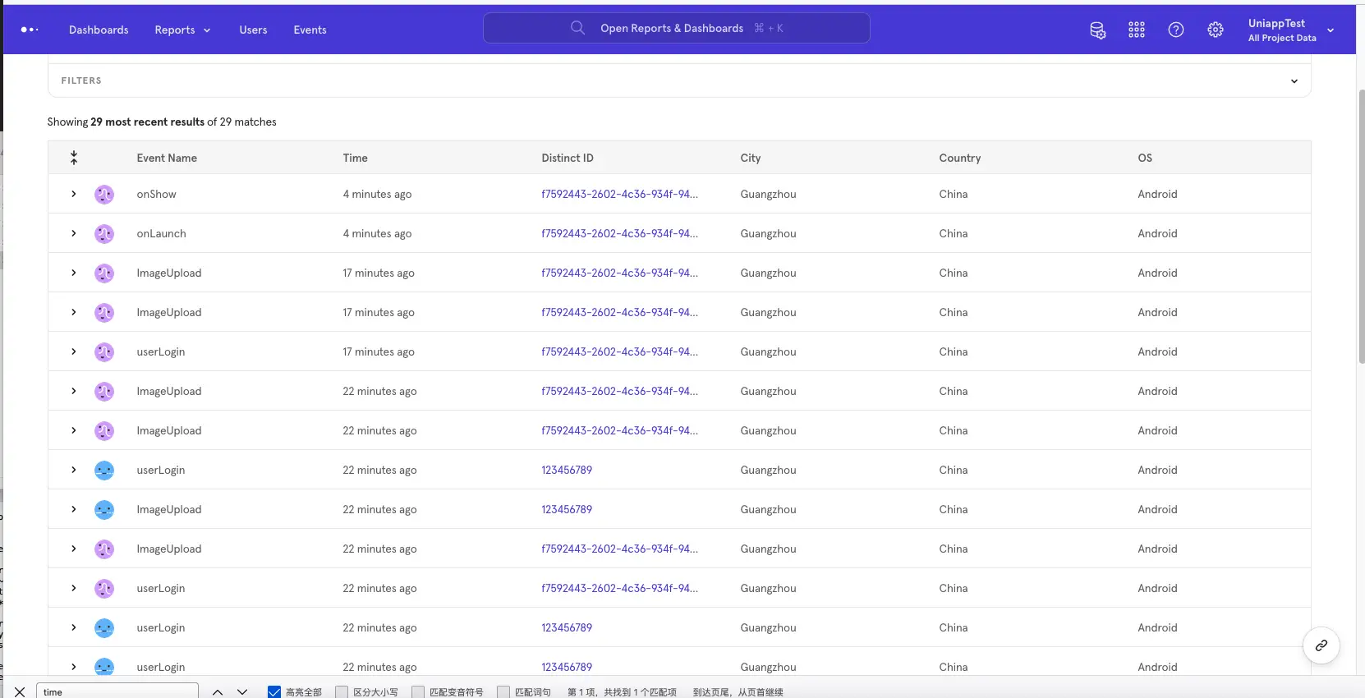Uncheck the 高亮全部 highlight all checkbox
The height and width of the screenshot is (698, 1365).
tap(274, 691)
